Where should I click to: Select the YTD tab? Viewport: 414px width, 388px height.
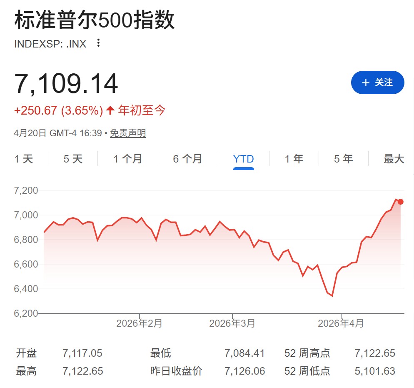[x=243, y=159]
